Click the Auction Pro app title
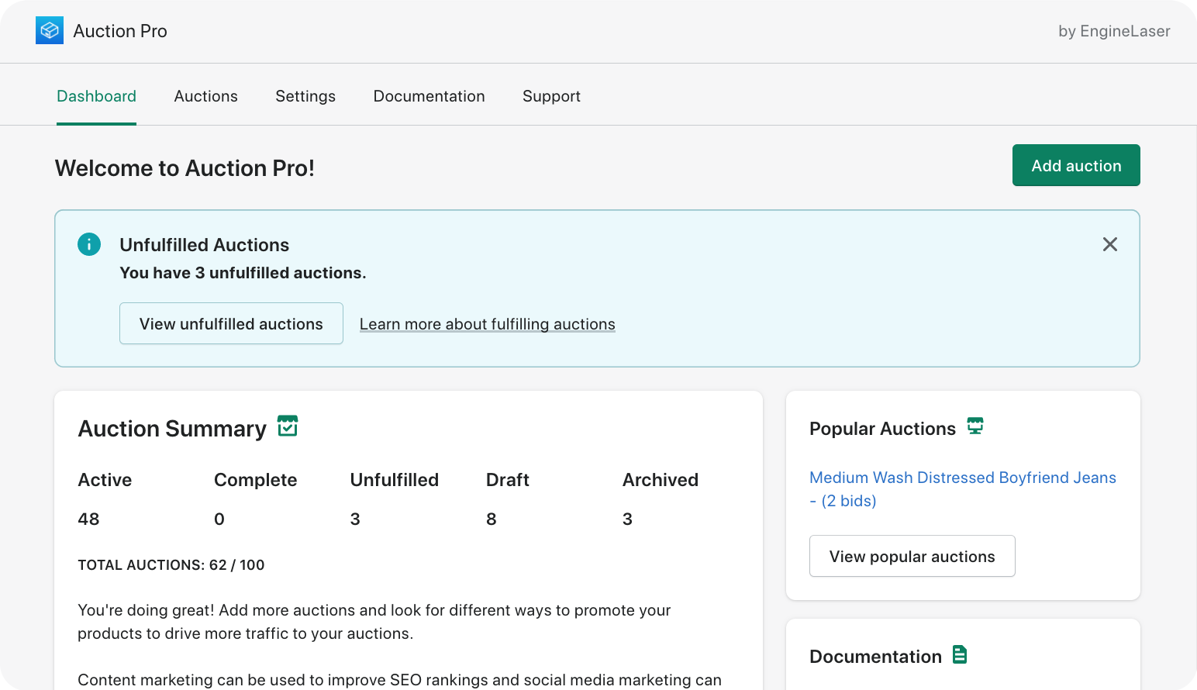This screenshot has width=1197, height=690. (x=120, y=31)
